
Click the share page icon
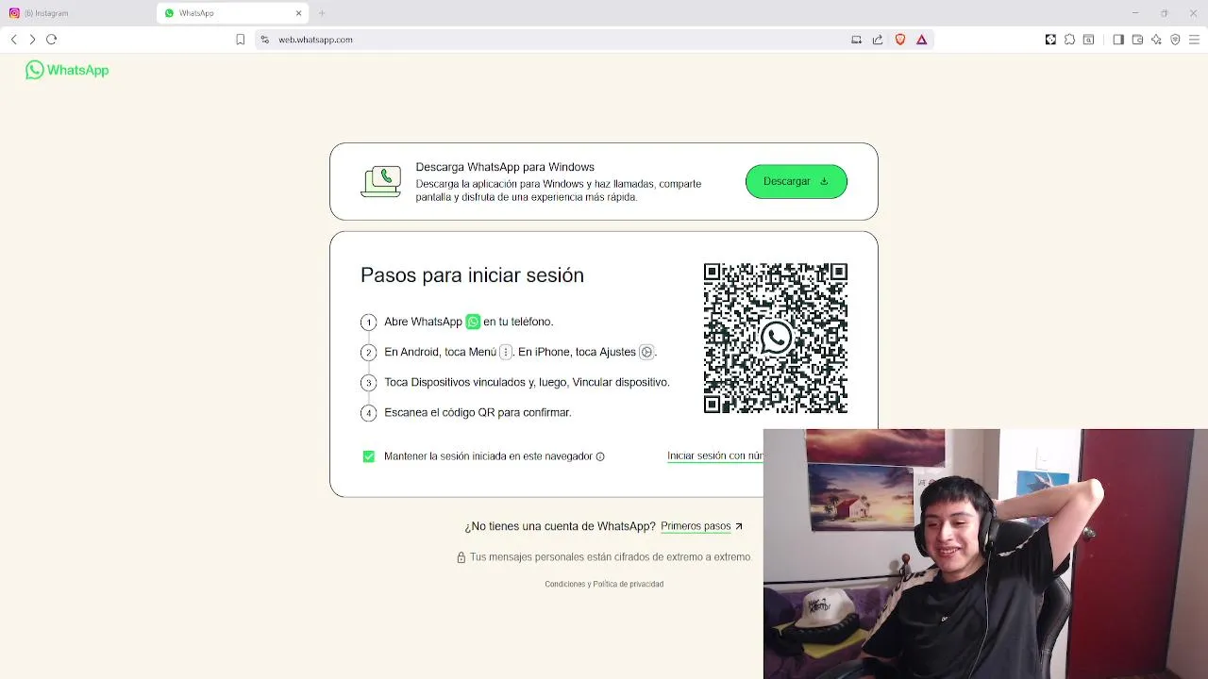pos(878,40)
